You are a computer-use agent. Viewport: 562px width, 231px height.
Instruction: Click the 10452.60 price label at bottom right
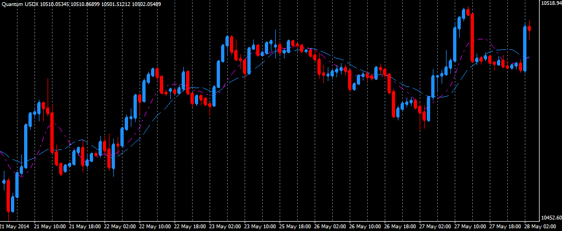click(551, 217)
